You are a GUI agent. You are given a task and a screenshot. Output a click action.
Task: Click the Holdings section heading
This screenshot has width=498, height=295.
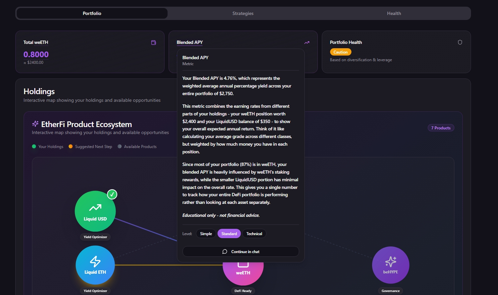[39, 91]
